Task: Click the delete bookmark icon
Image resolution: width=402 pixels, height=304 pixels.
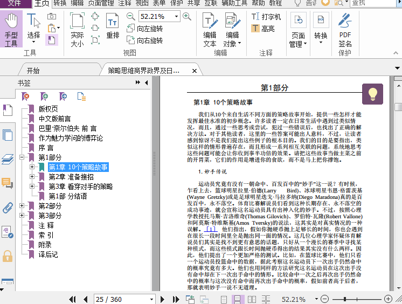Action: pyautogui.click(x=25, y=96)
